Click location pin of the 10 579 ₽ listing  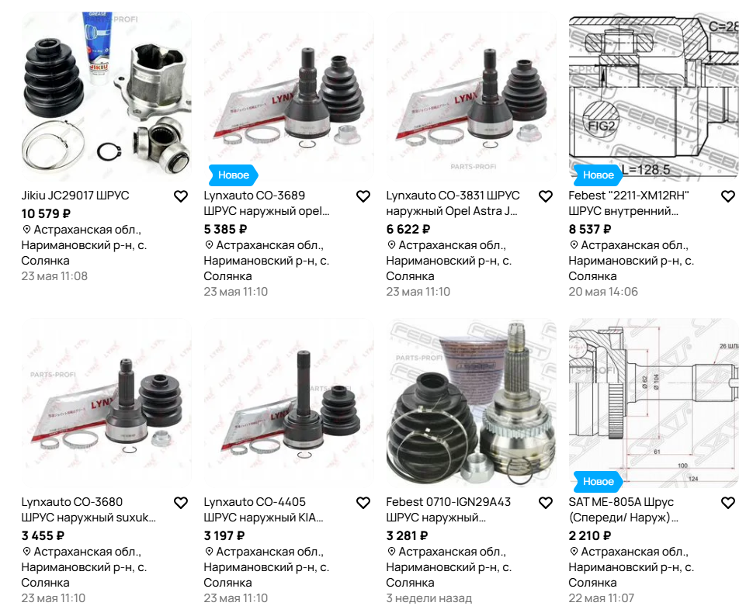coord(27,230)
